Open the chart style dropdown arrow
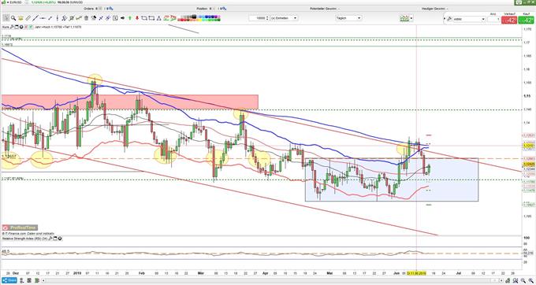The width and height of the screenshot is (536, 285). [411, 18]
